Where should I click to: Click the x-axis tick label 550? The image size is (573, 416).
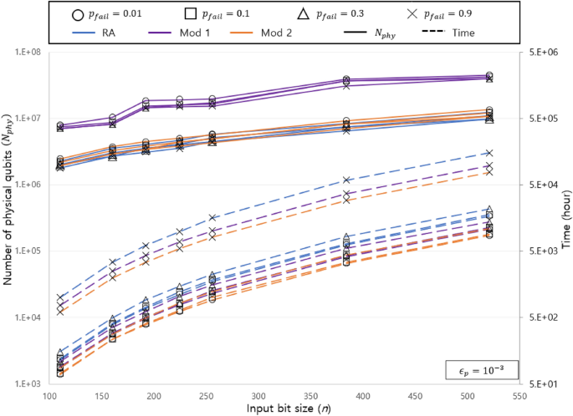coord(519,397)
